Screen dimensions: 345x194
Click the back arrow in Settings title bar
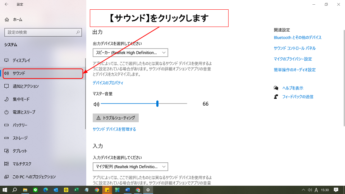point(6,4)
